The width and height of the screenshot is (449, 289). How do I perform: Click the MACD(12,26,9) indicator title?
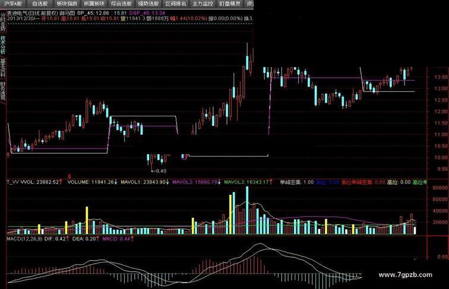coord(24,239)
